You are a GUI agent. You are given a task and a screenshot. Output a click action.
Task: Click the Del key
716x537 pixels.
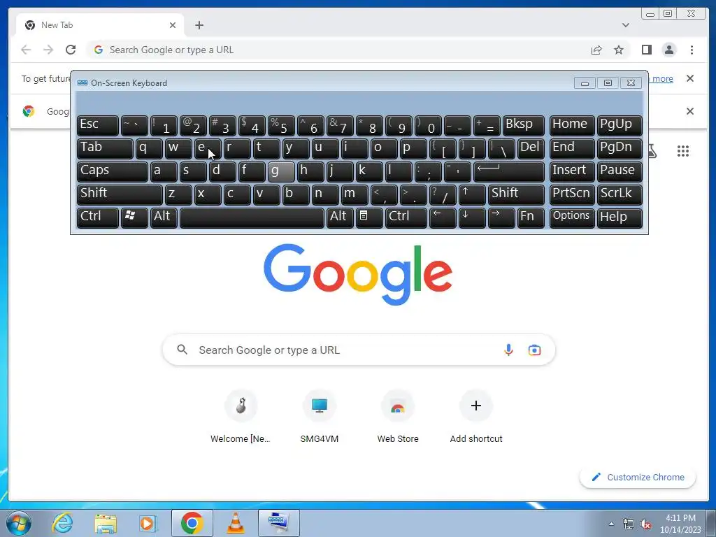click(531, 148)
